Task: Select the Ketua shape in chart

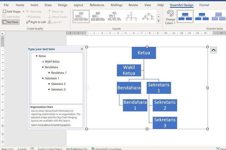Action: pyautogui.click(x=144, y=53)
